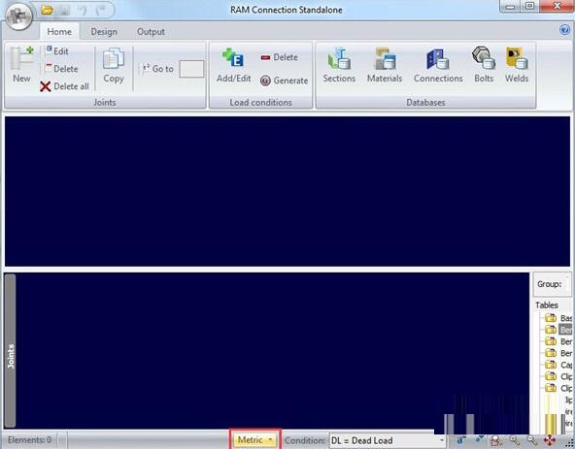Create a New joint
The height and width of the screenshot is (449, 575).
tap(21, 65)
